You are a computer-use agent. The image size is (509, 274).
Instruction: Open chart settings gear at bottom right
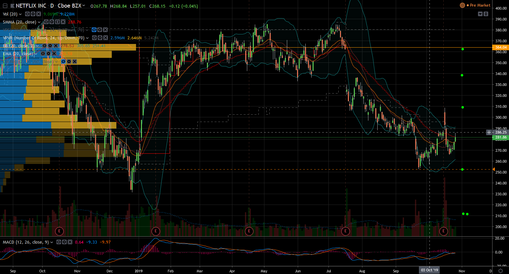tap(500, 271)
